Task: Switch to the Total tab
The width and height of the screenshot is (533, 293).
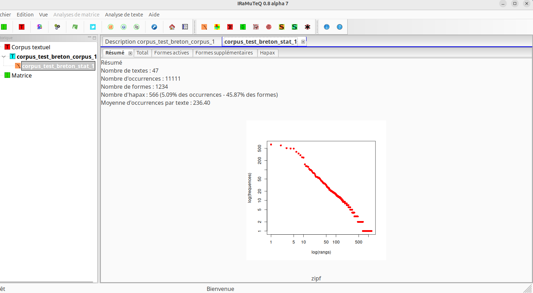Action: click(x=142, y=53)
